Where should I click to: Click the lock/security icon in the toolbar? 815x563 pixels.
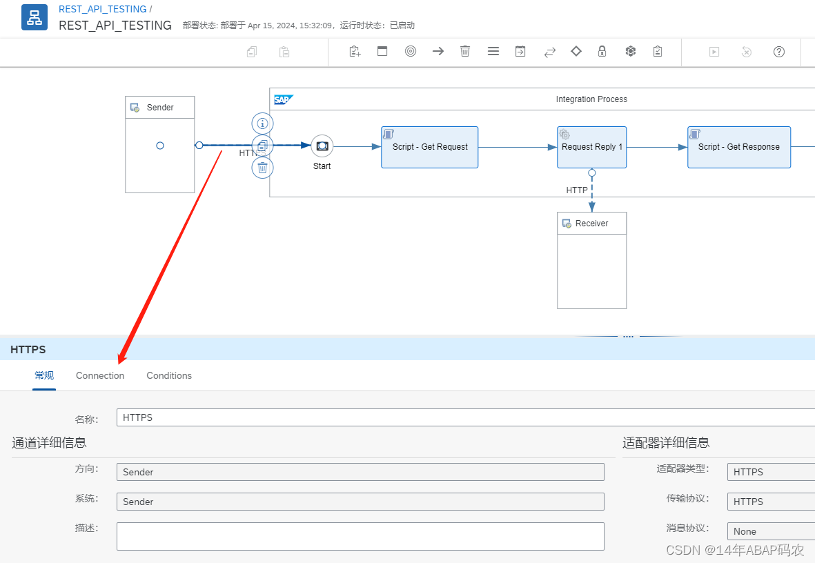tap(602, 51)
